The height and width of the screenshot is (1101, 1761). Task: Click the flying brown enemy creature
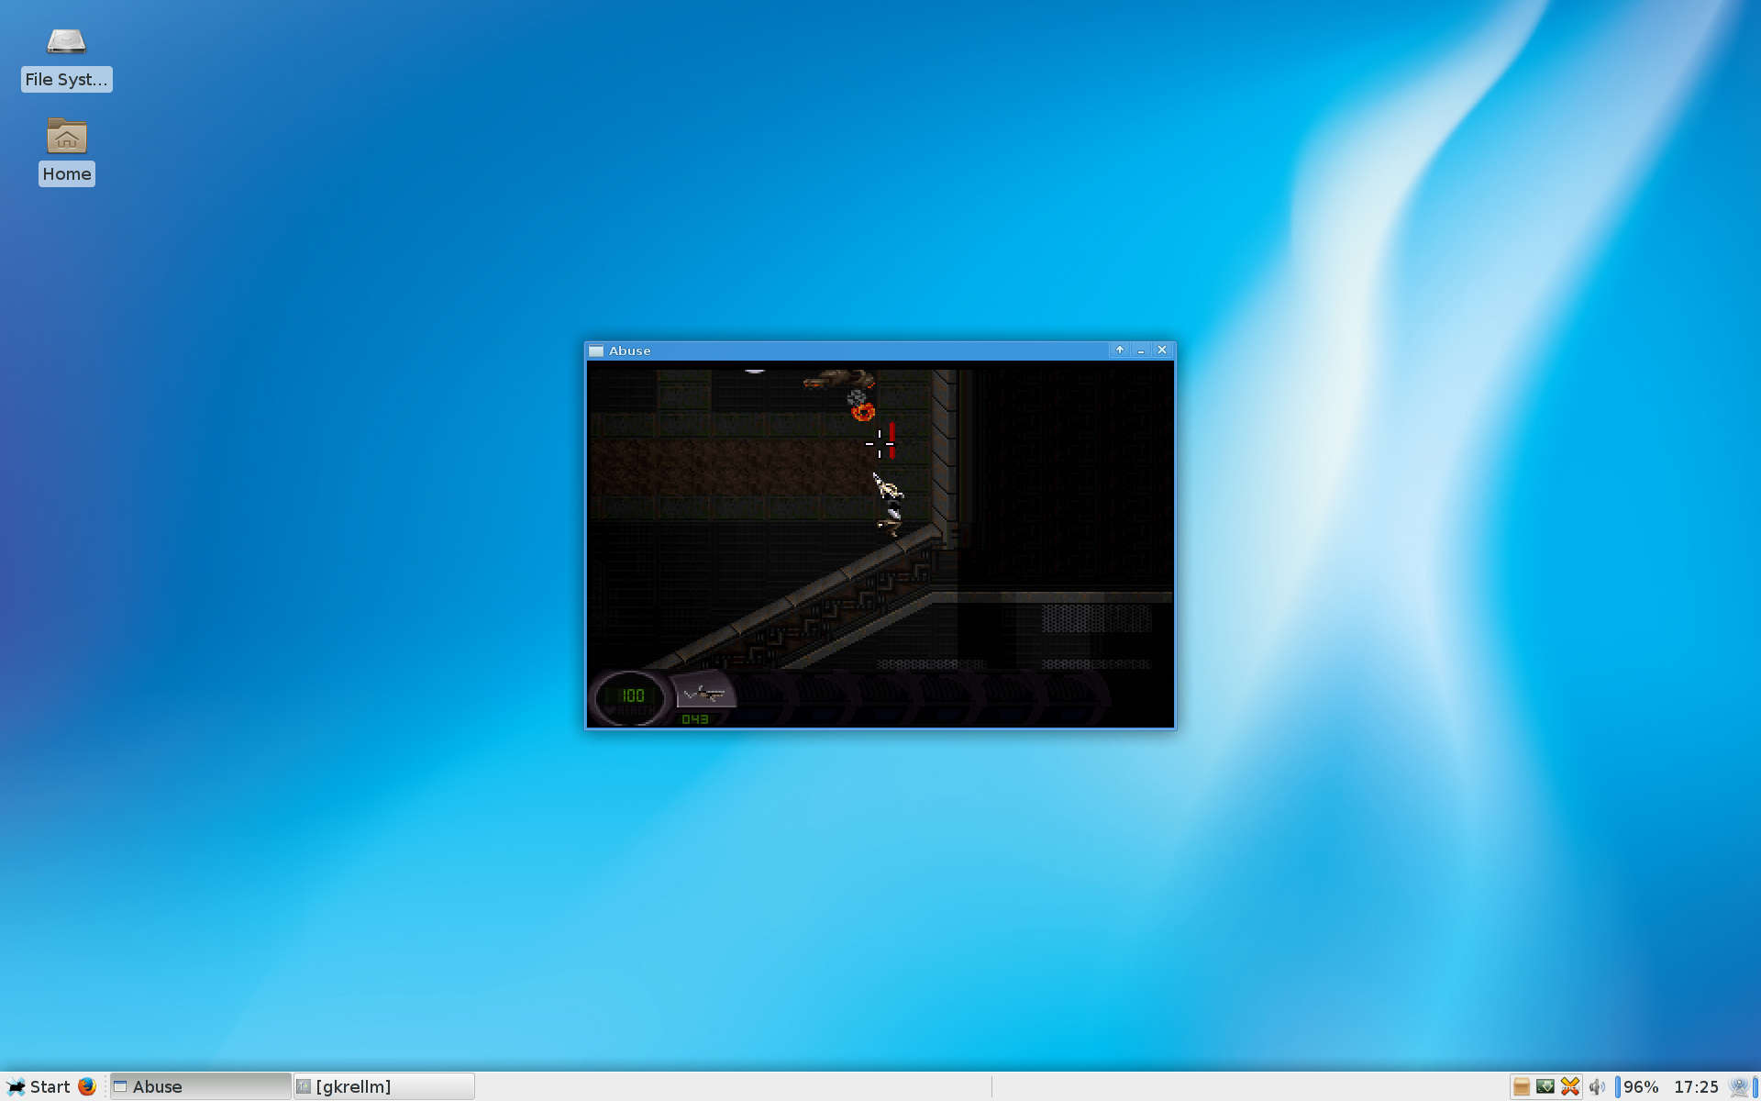click(839, 380)
